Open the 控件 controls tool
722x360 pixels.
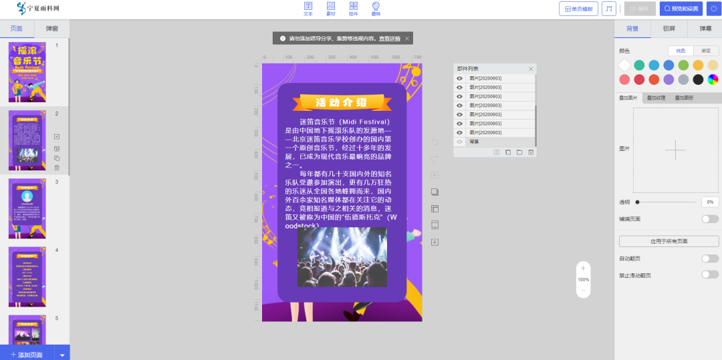click(354, 9)
